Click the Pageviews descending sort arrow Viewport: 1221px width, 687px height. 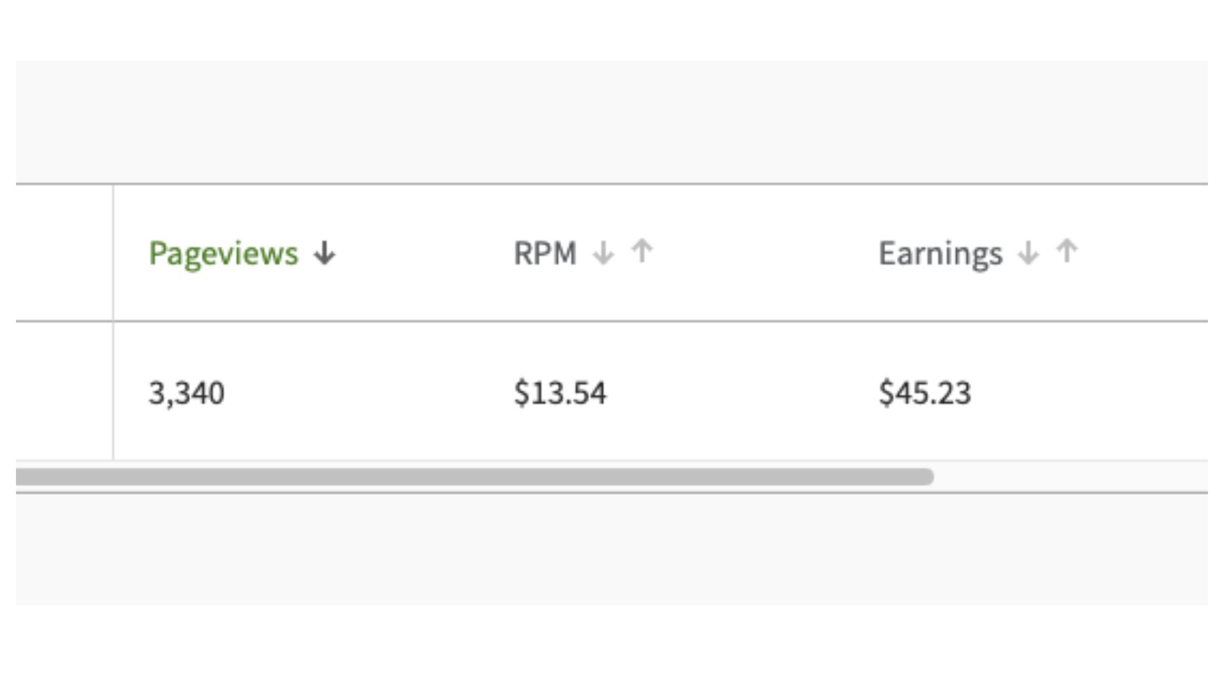click(x=324, y=253)
